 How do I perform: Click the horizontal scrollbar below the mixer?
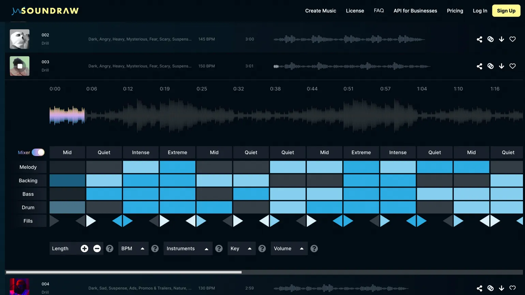pyautogui.click(x=124, y=272)
